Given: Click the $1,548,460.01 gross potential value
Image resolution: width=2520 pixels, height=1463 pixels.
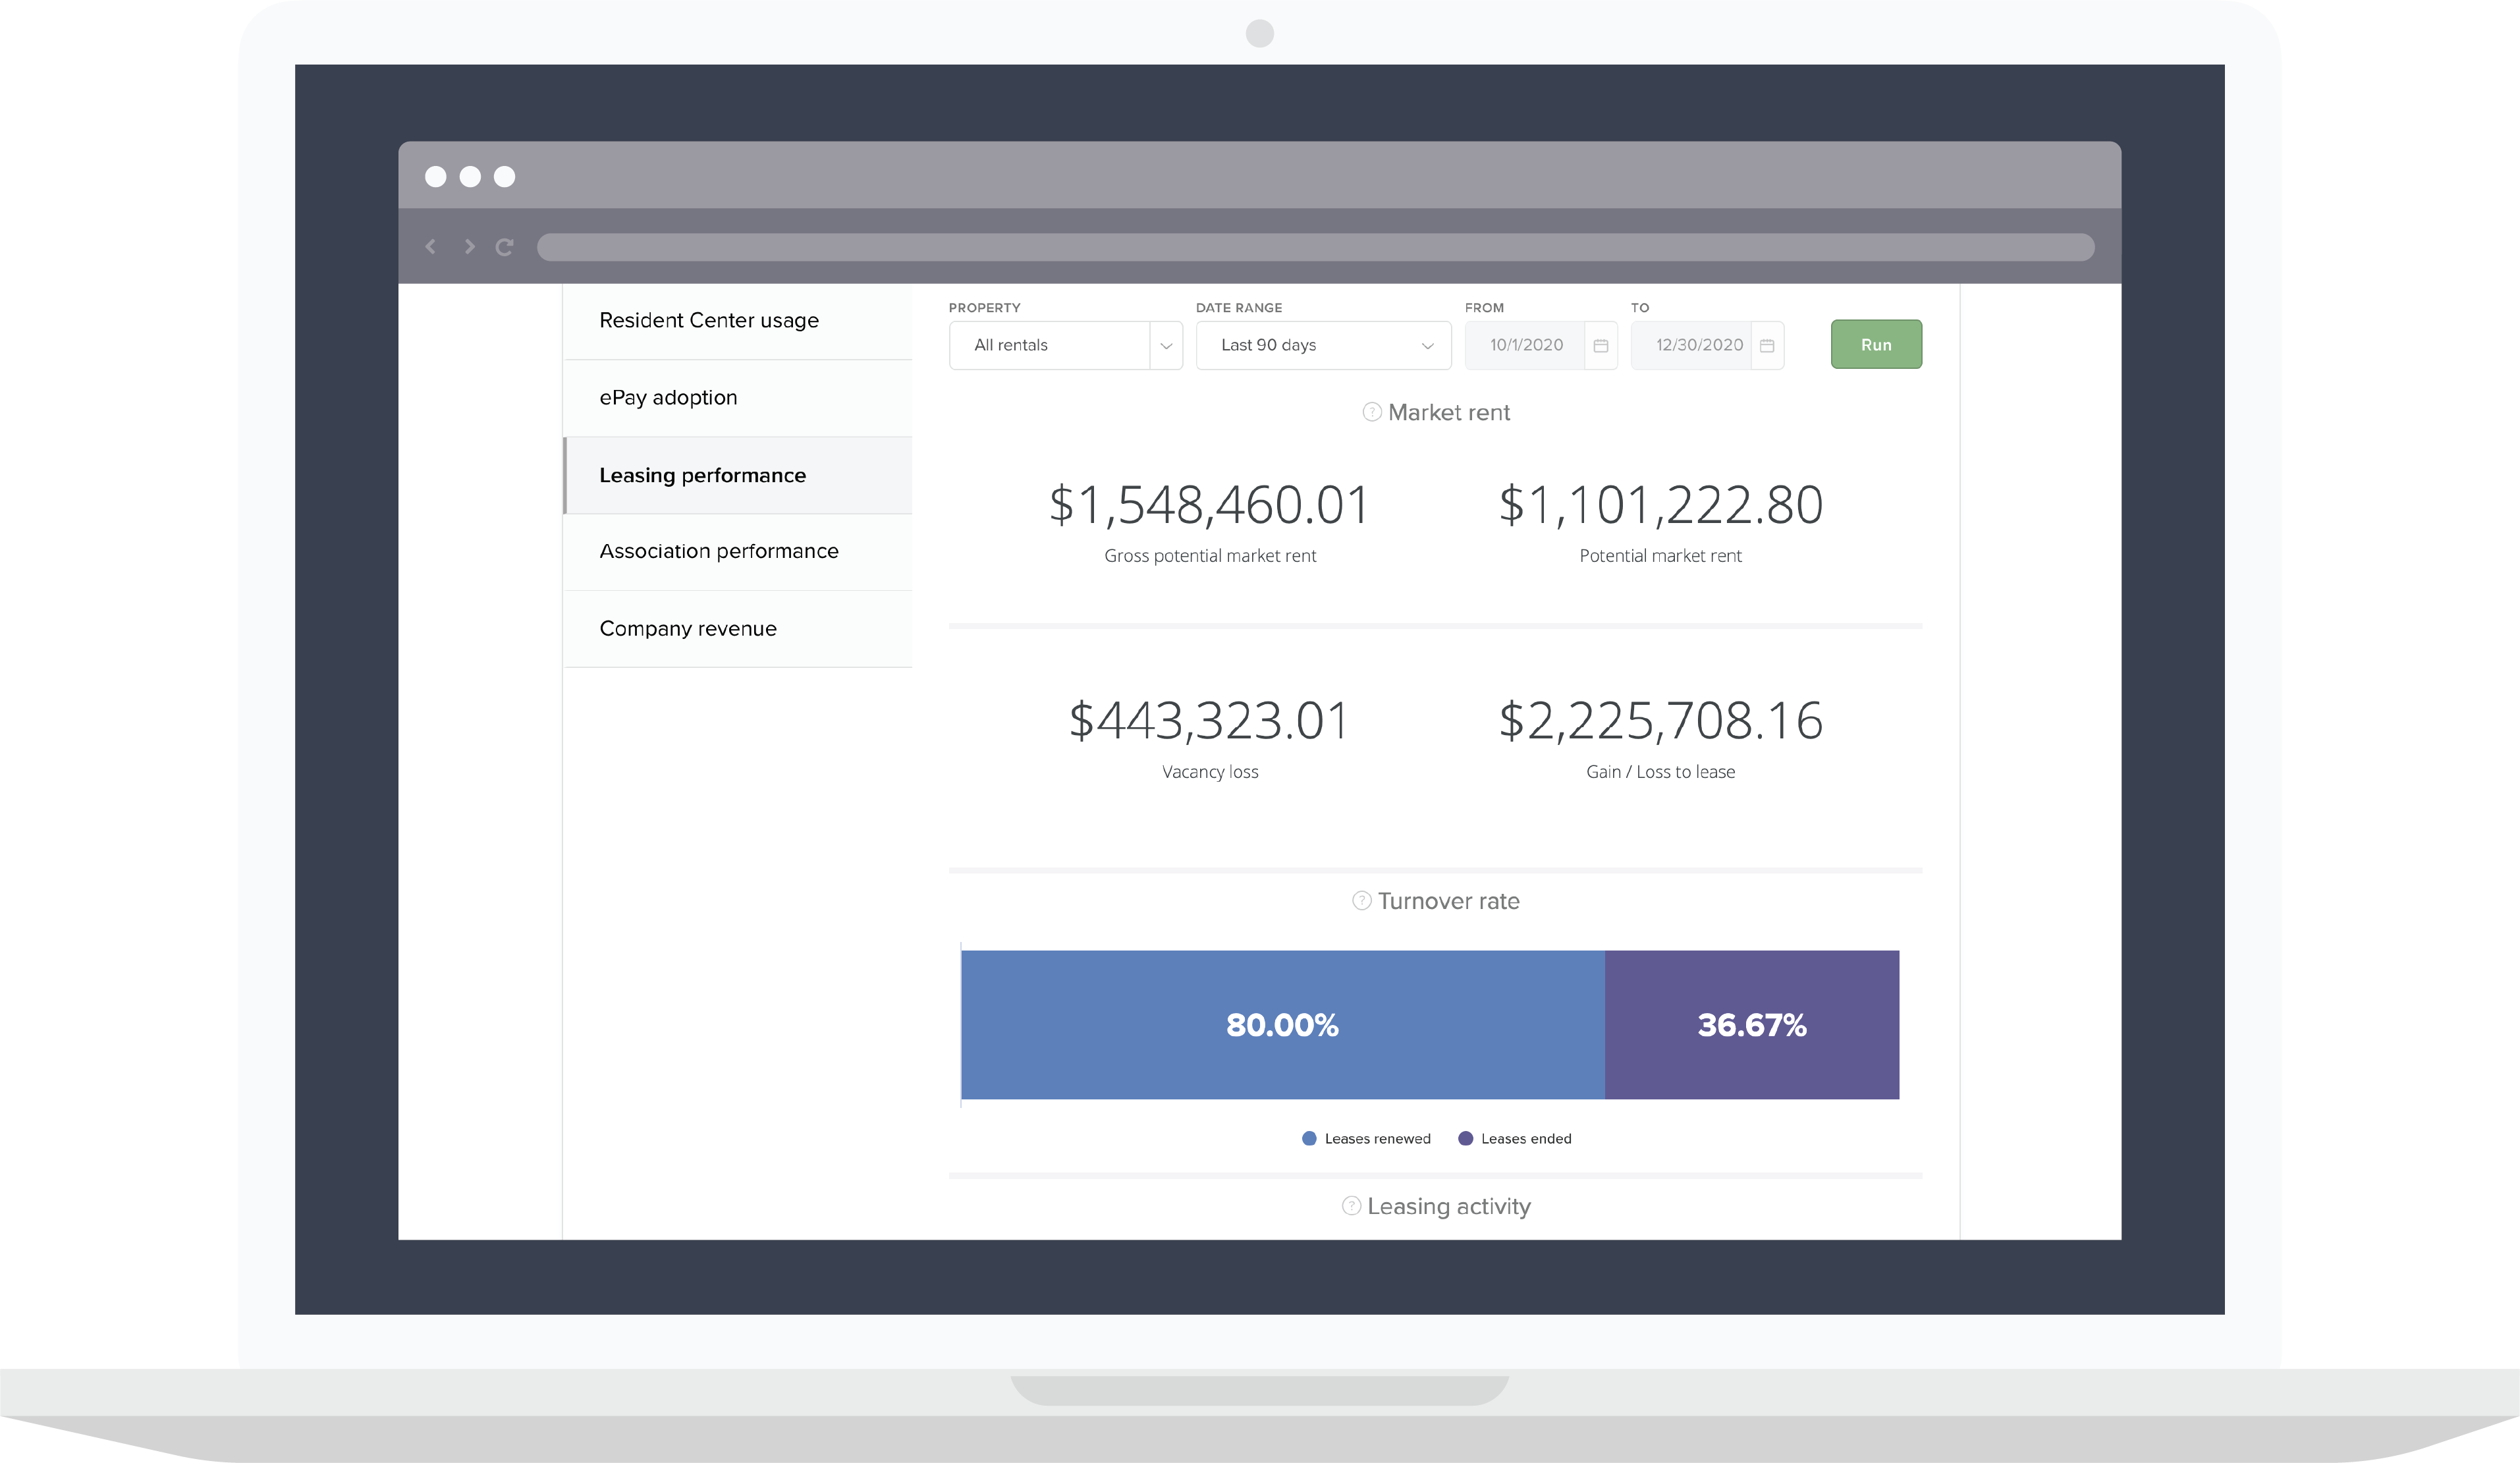Looking at the screenshot, I should [1209, 505].
